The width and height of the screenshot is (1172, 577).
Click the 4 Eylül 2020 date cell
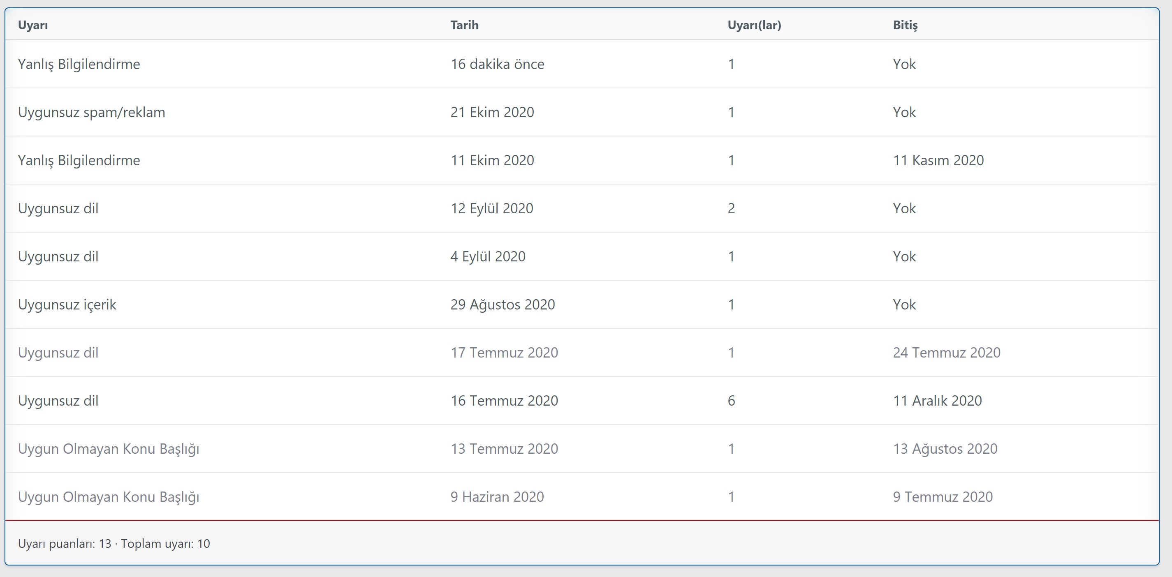488,256
